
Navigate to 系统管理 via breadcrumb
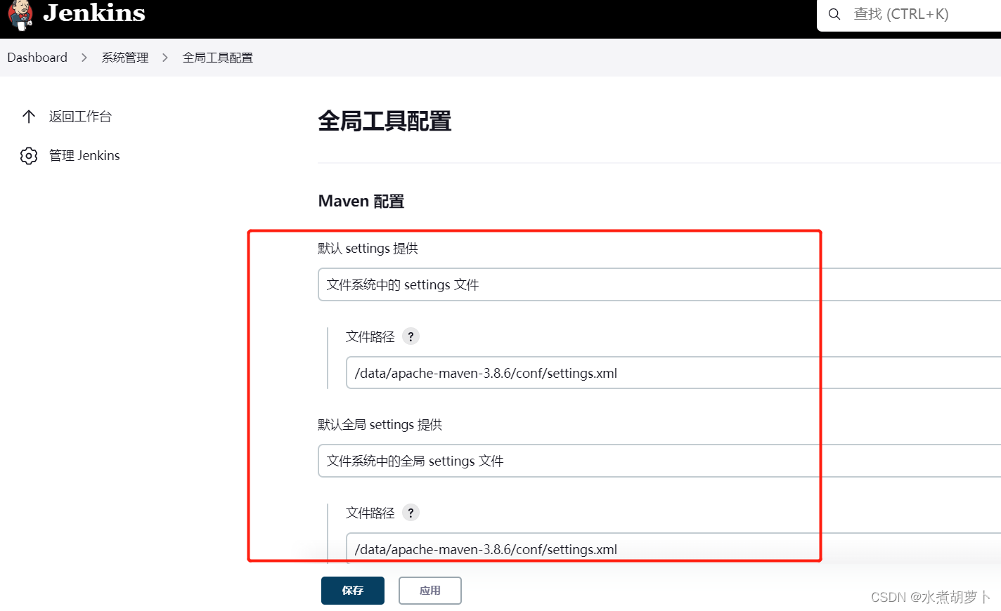point(124,57)
